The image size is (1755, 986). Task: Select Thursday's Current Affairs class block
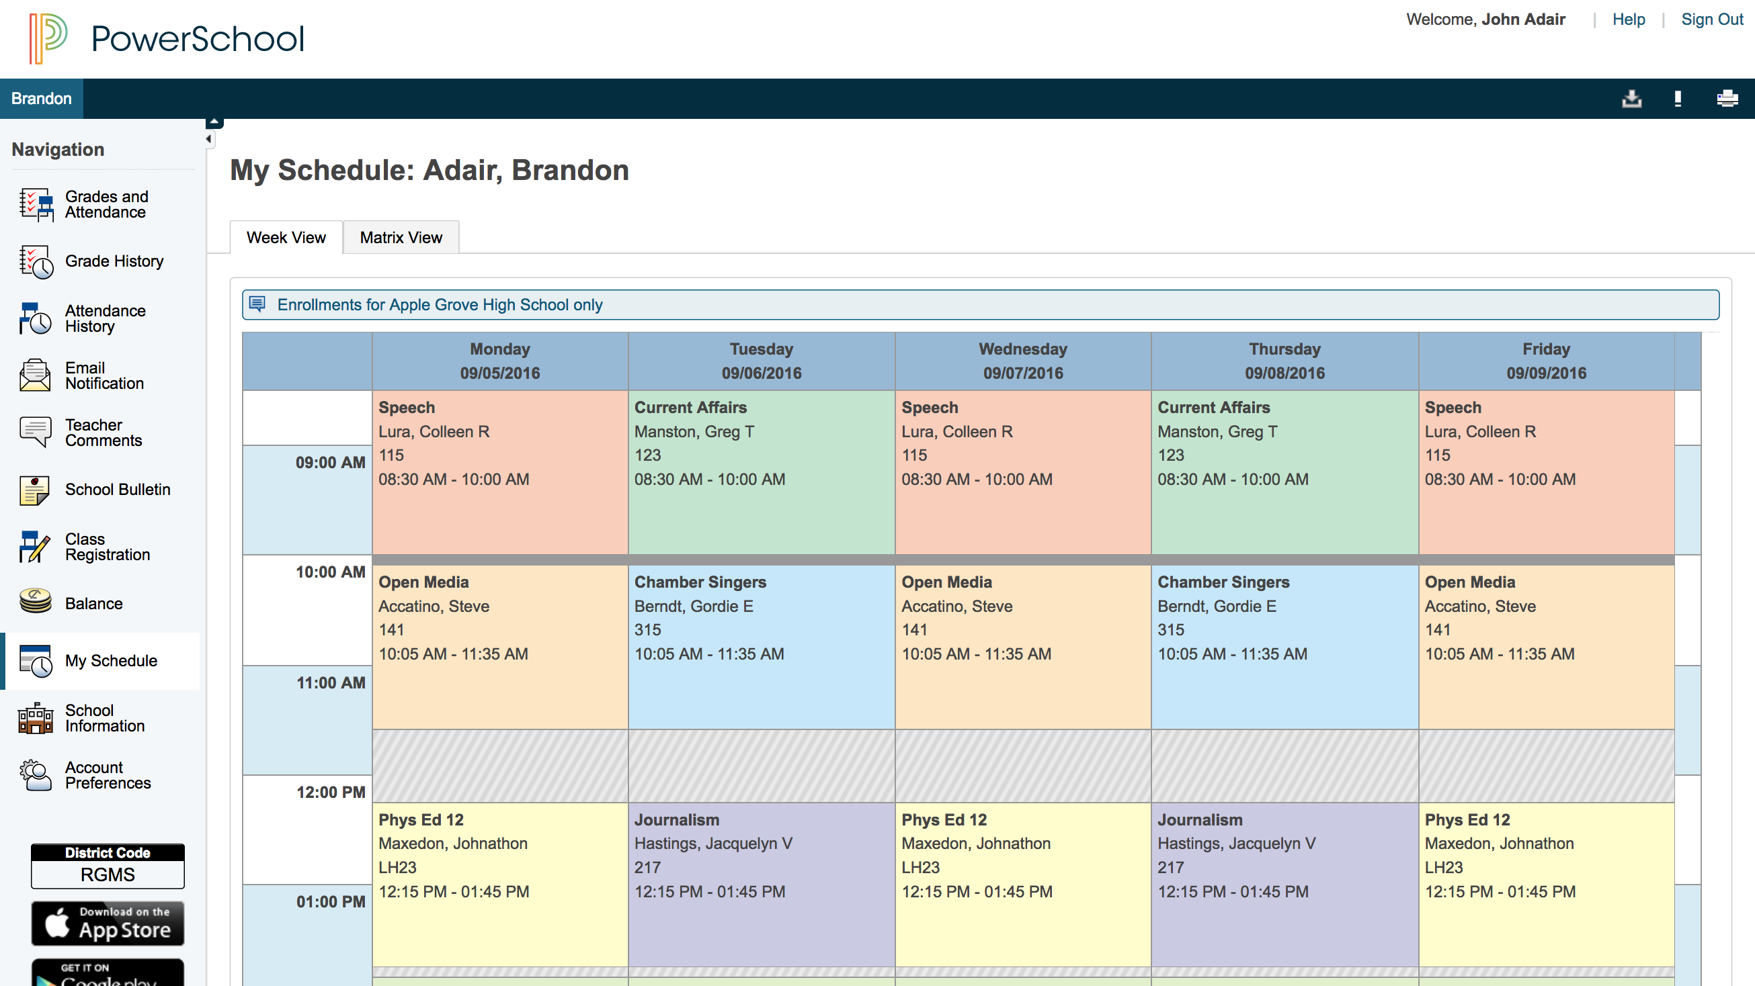pos(1285,473)
